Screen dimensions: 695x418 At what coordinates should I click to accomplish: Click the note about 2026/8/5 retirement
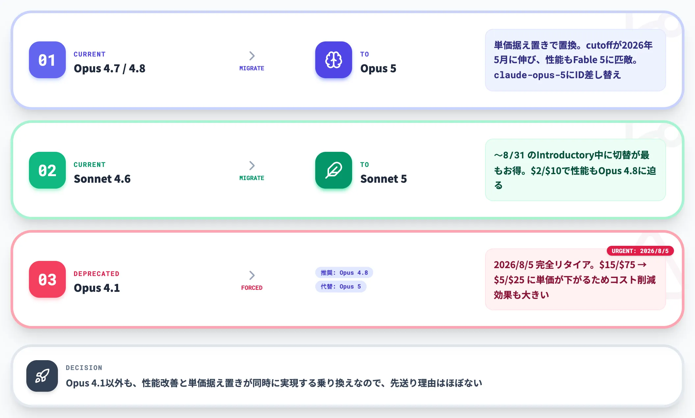click(575, 279)
